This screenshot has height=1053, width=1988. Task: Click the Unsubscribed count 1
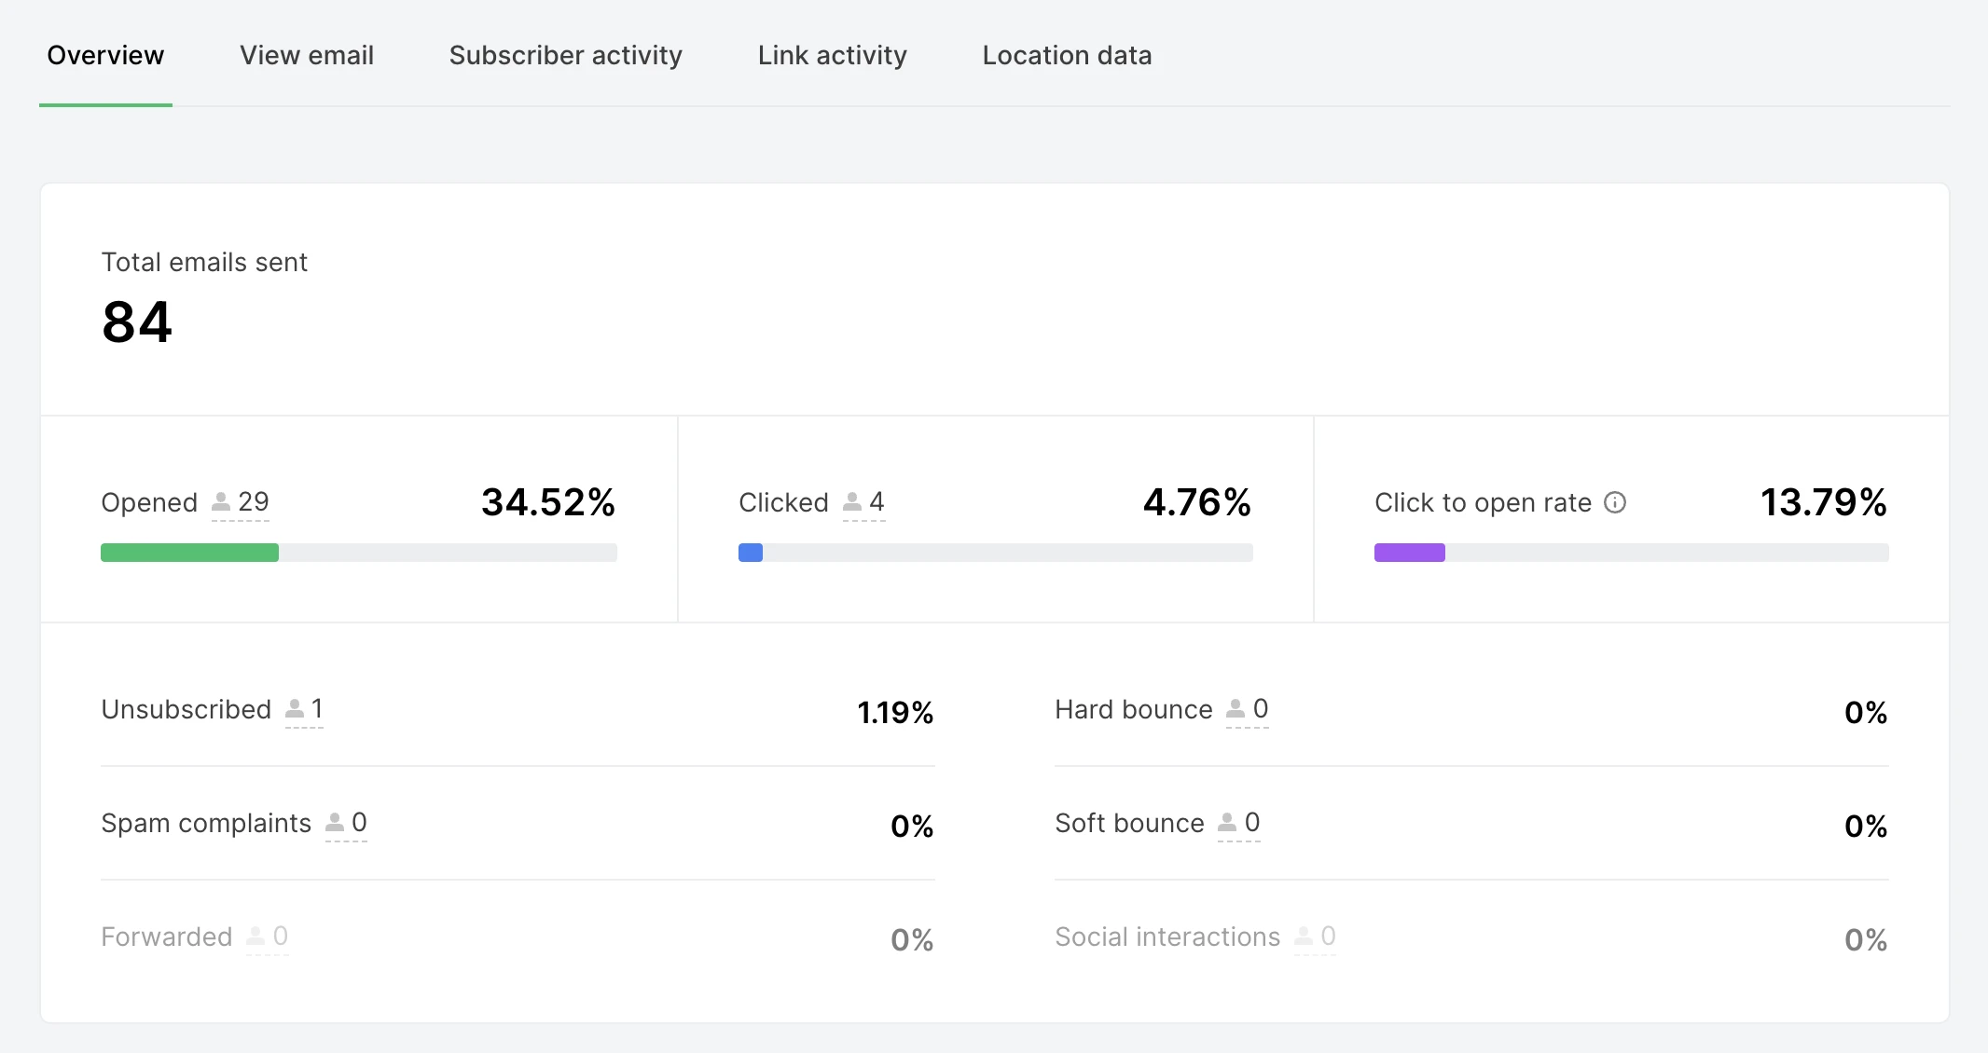point(317,709)
